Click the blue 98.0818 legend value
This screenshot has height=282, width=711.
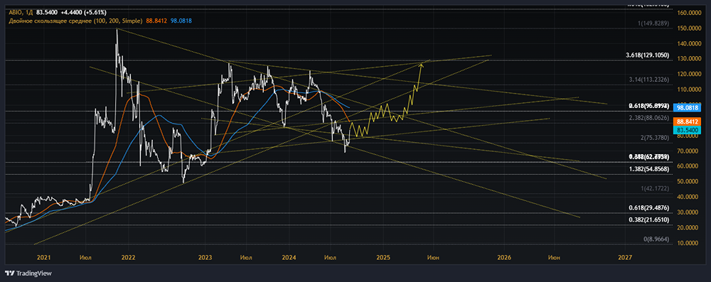180,21
